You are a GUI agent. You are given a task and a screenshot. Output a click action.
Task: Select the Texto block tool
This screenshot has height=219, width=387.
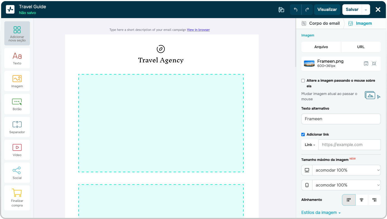[17, 58]
